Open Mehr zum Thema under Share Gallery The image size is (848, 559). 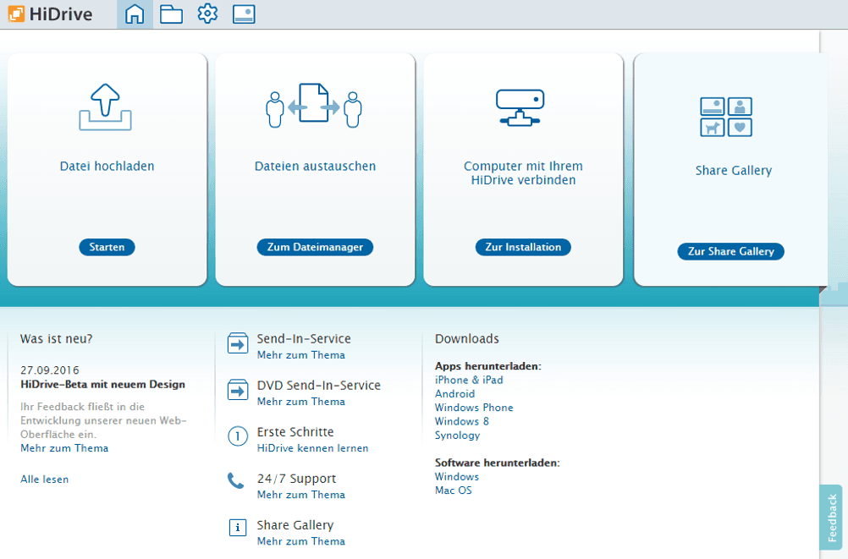point(301,541)
